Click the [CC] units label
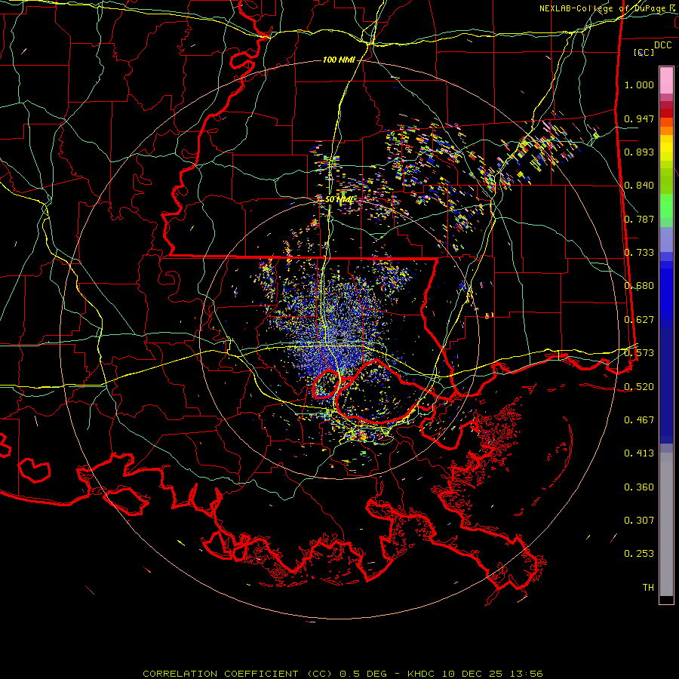679x679 pixels. (x=644, y=52)
